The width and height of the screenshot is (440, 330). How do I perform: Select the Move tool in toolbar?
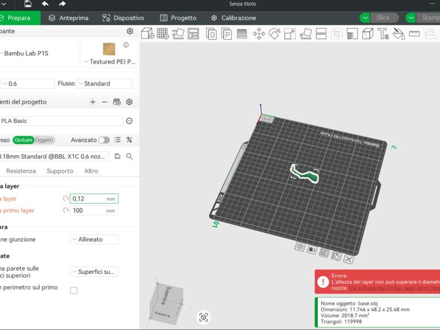258,34
